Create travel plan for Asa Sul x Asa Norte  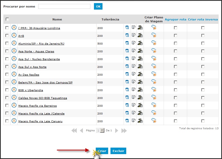click(x=154, y=66)
